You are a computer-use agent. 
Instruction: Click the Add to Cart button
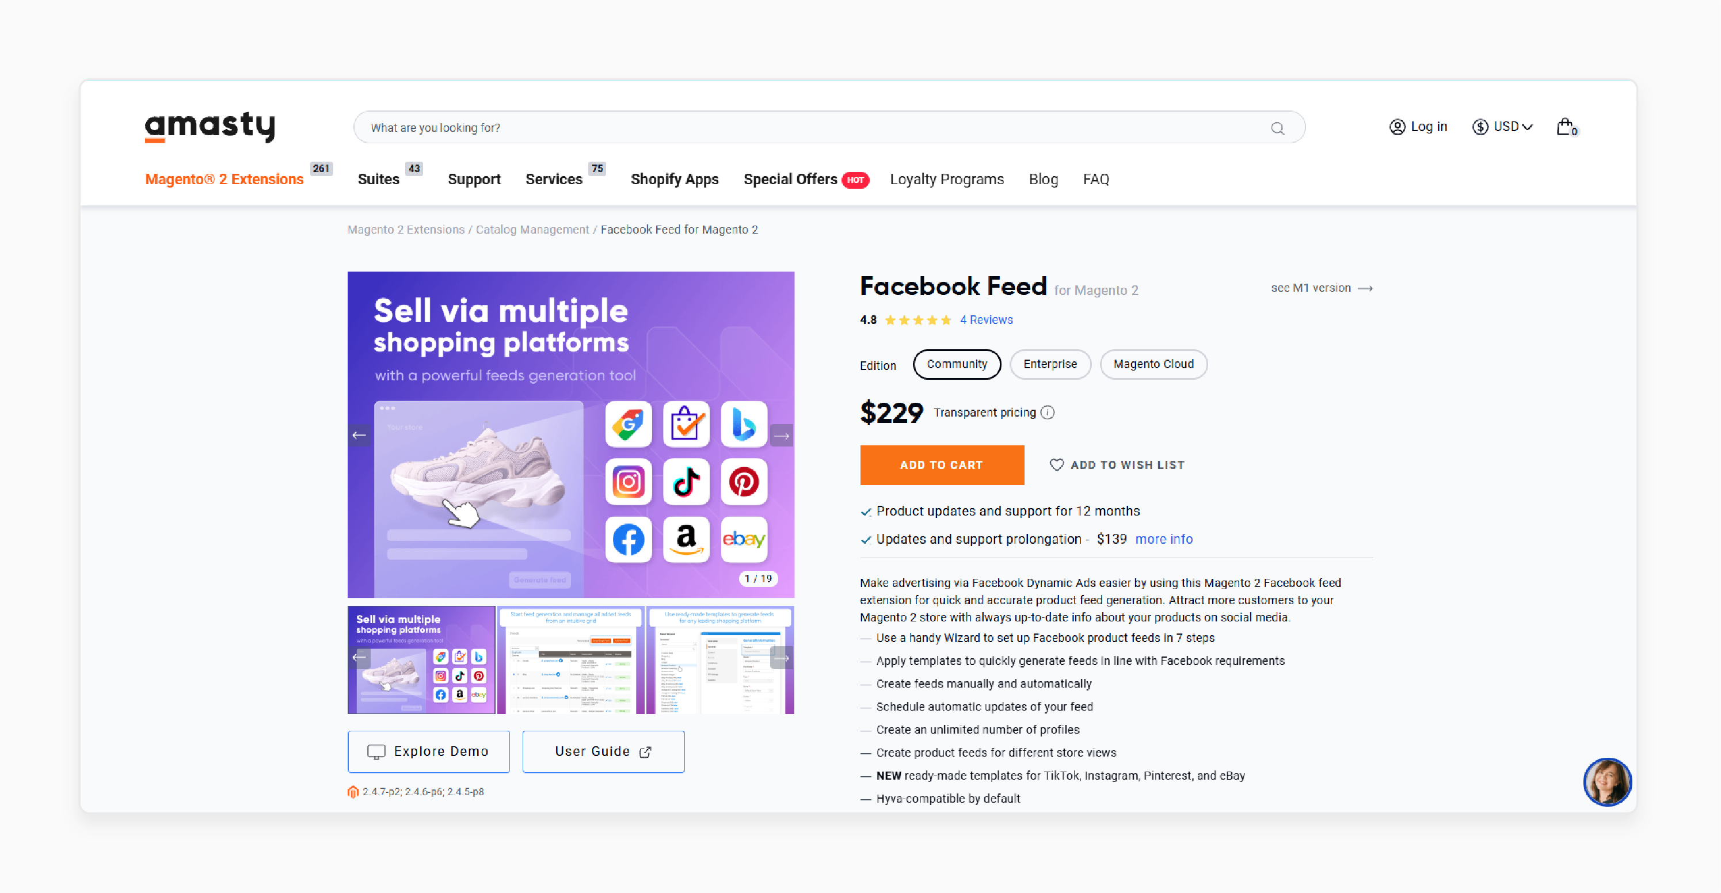click(942, 464)
